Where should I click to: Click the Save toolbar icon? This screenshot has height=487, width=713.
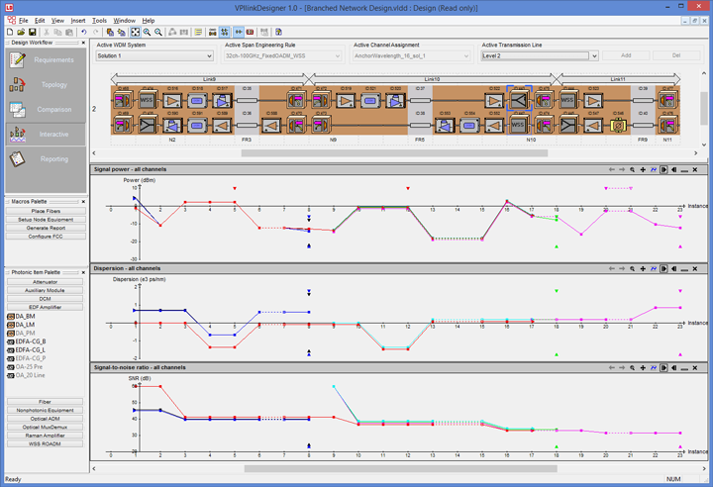[33, 32]
